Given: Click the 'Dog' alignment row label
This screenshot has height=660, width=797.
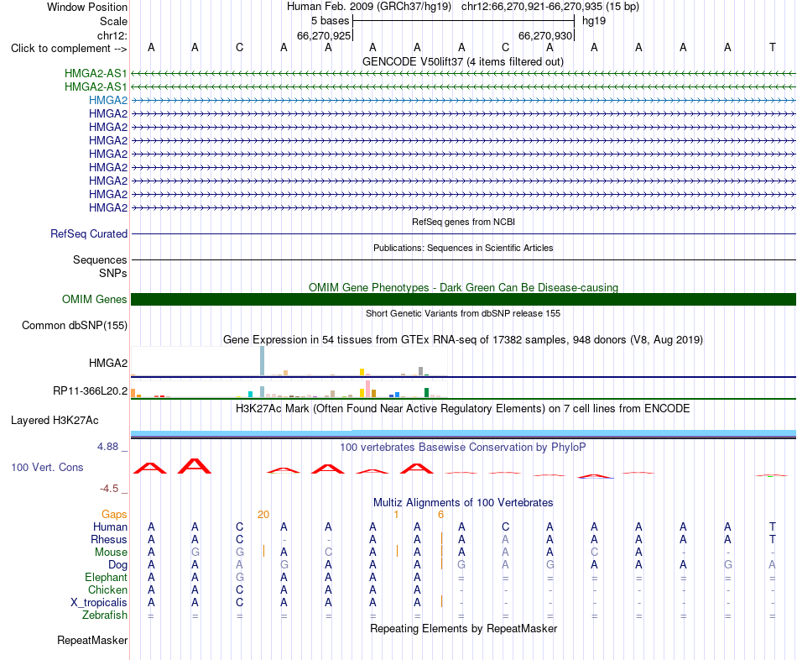Looking at the screenshot, I should tap(117, 565).
